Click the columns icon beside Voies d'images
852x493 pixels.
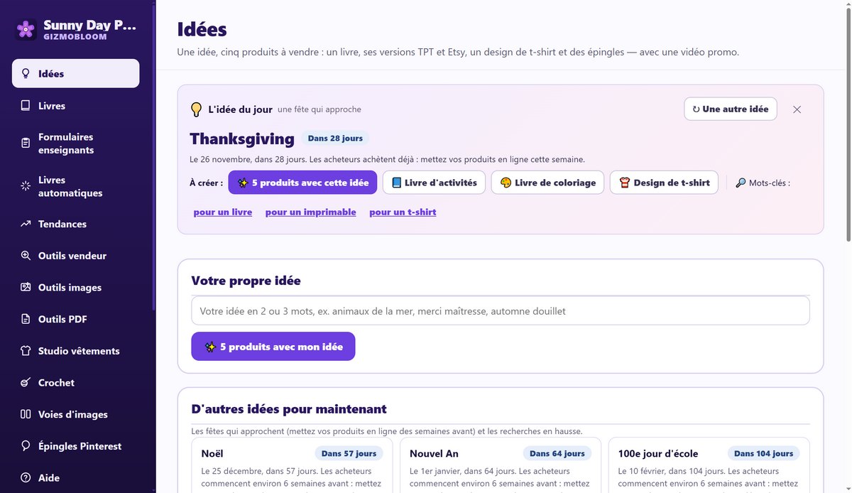(x=26, y=414)
